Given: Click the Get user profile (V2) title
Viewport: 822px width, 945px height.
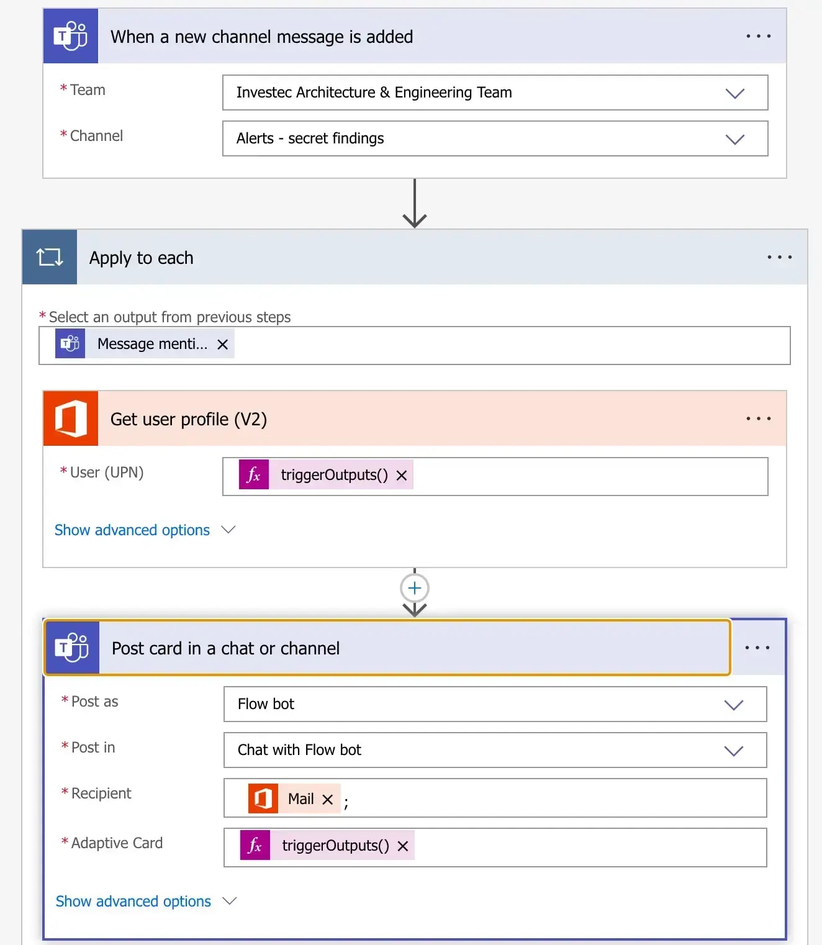Looking at the screenshot, I should (189, 420).
